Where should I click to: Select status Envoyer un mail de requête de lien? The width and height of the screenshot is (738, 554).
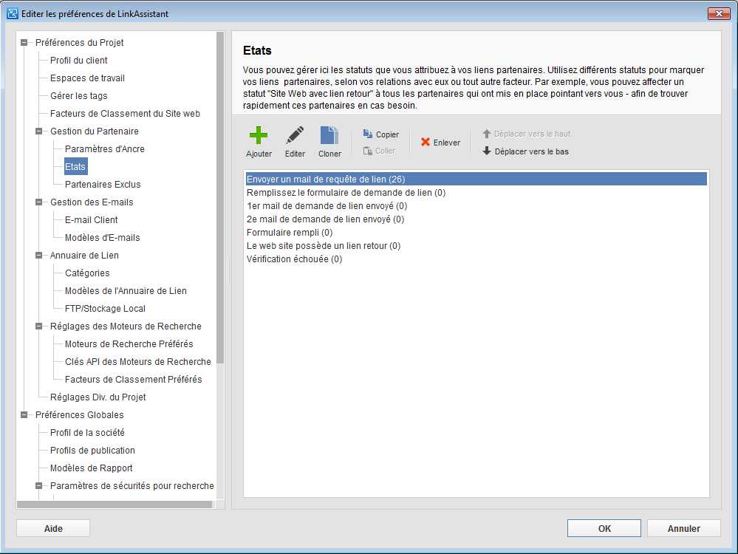pyautogui.click(x=476, y=179)
